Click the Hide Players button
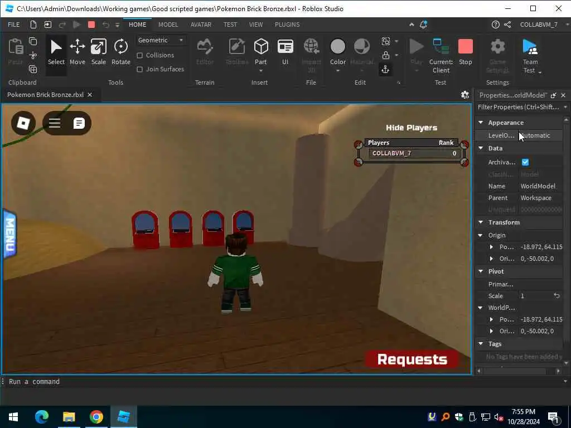Image resolution: width=571 pixels, height=428 pixels. 412,128
